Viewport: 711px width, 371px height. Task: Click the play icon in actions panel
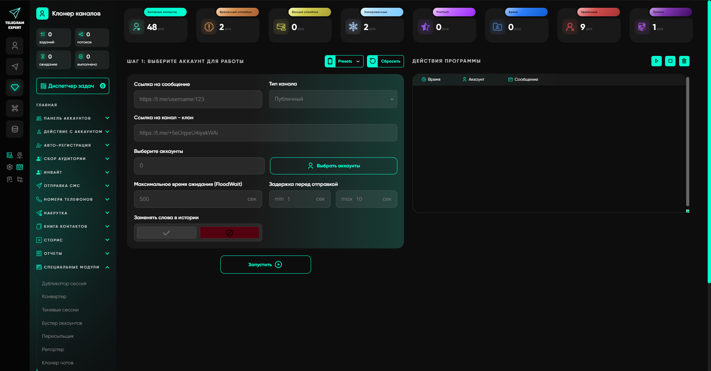[656, 61]
